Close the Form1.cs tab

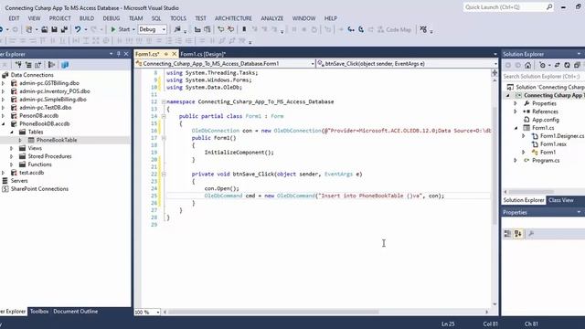pos(174,54)
